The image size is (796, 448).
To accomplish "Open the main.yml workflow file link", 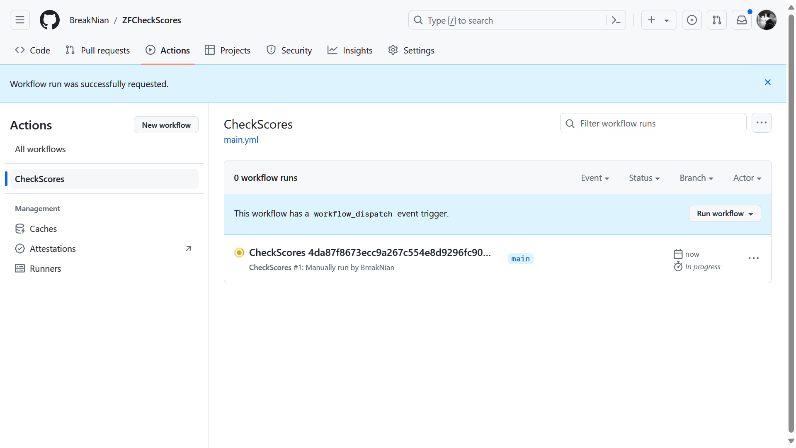I will click(x=241, y=140).
